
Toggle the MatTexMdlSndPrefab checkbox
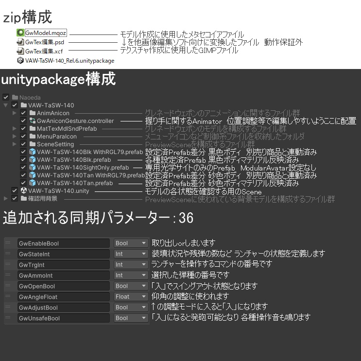coord(23,128)
